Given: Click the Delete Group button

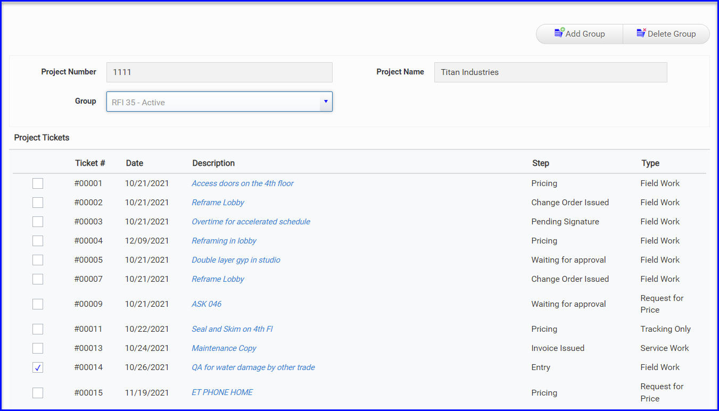Looking at the screenshot, I should (x=666, y=33).
